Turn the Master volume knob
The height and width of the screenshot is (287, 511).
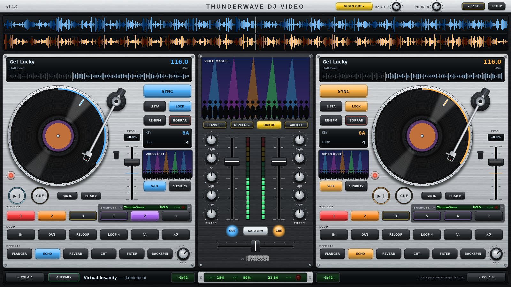tap(396, 6)
